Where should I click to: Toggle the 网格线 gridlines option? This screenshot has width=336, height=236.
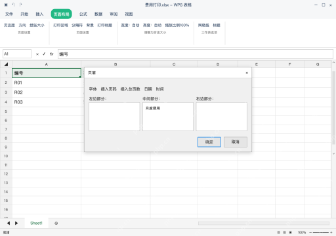(203, 26)
